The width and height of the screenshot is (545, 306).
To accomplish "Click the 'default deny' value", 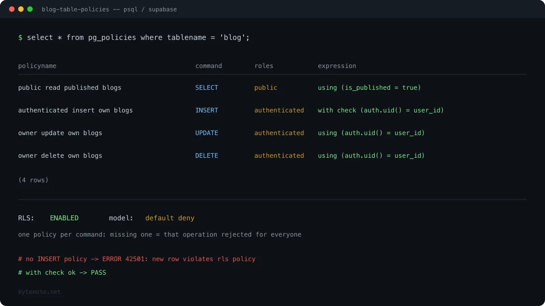I will click(x=170, y=218).
